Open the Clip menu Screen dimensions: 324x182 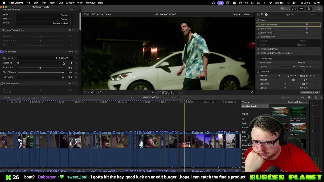61,3
